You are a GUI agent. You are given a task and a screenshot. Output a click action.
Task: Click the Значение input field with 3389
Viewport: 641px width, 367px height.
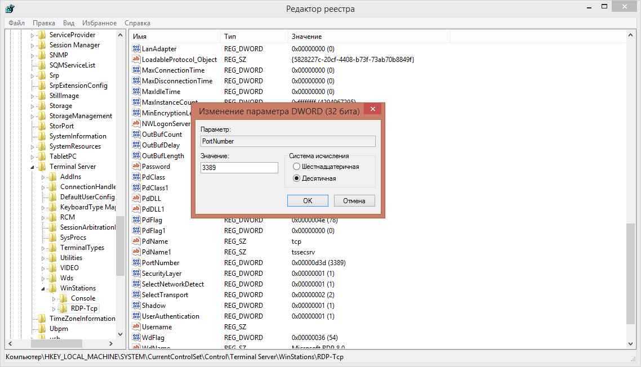click(x=239, y=168)
